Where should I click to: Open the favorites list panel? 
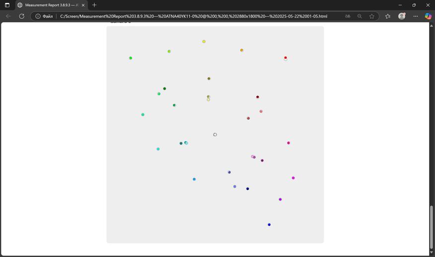tap(388, 16)
